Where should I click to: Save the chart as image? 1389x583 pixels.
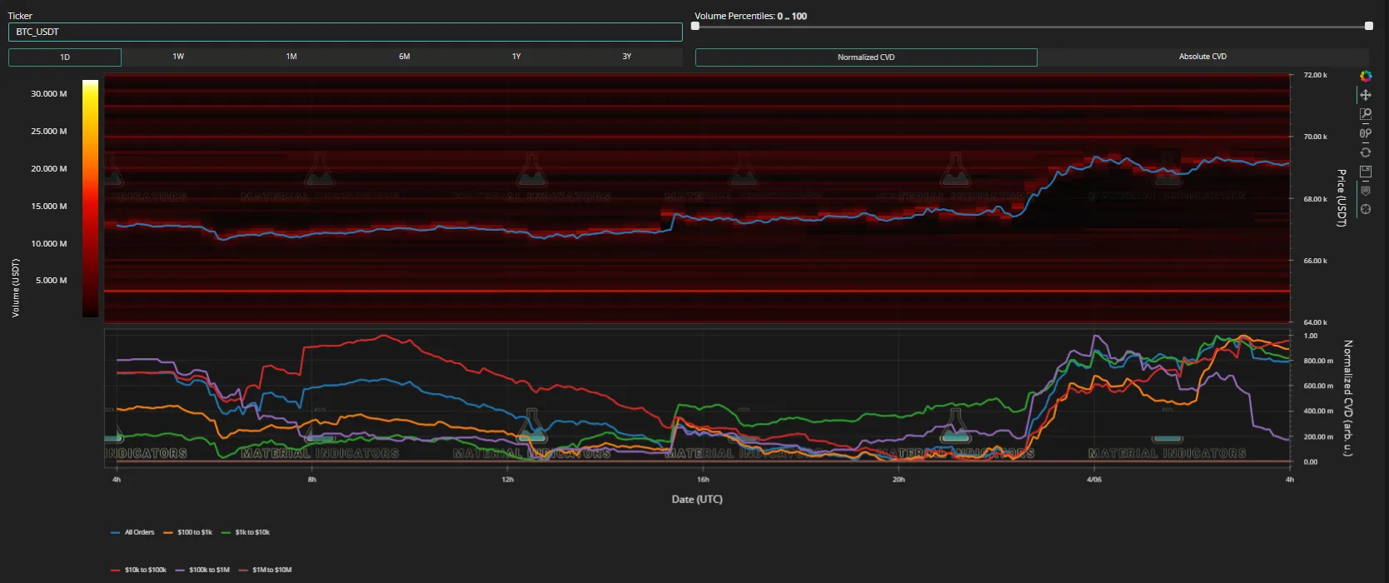coord(1366,172)
